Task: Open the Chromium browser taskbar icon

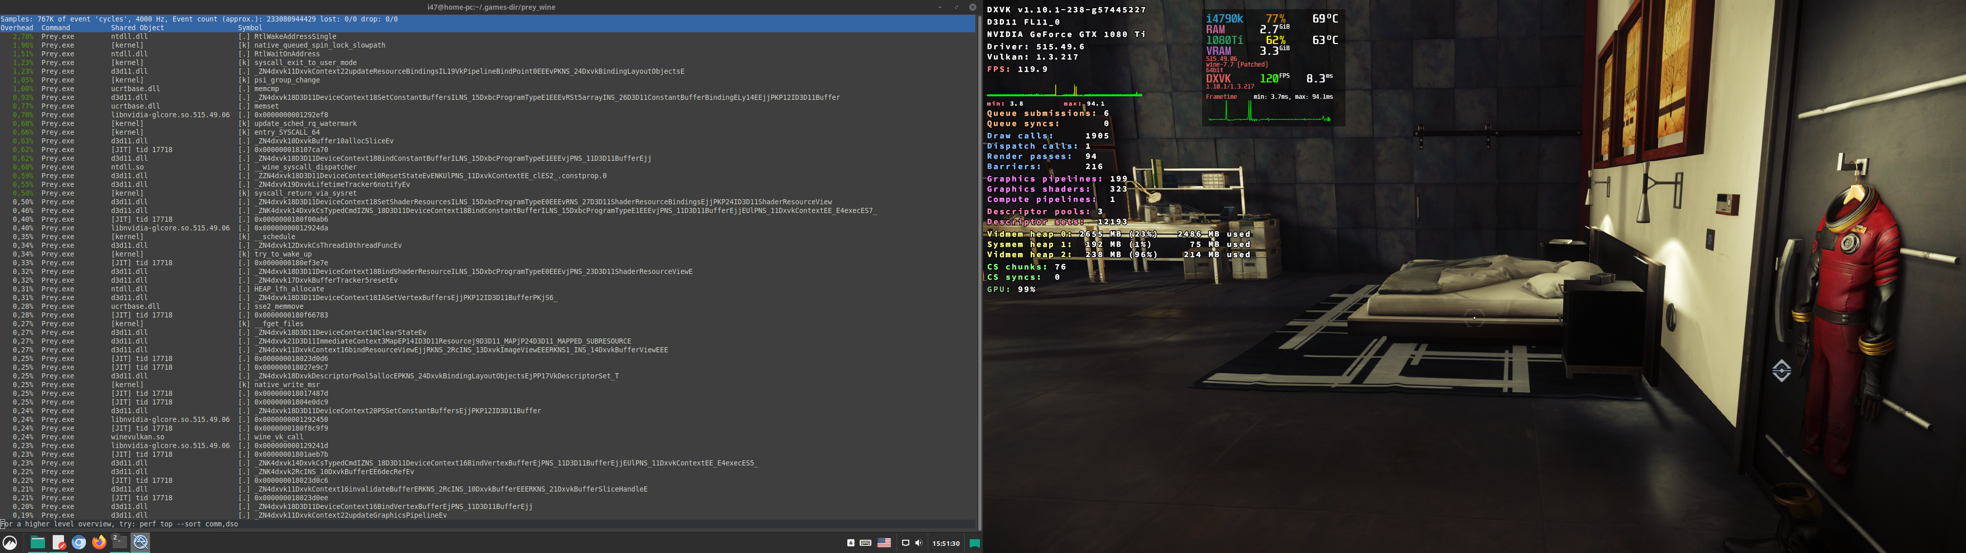Action: (79, 543)
